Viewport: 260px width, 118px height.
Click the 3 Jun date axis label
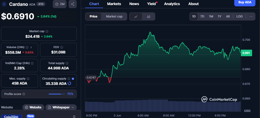[x=118, y=115]
